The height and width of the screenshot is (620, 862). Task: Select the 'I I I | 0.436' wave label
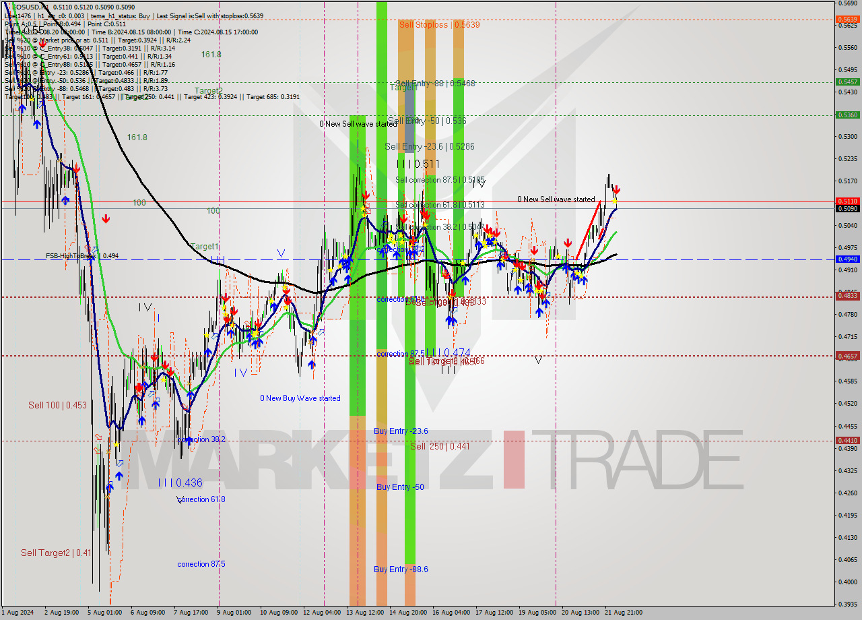(x=180, y=483)
